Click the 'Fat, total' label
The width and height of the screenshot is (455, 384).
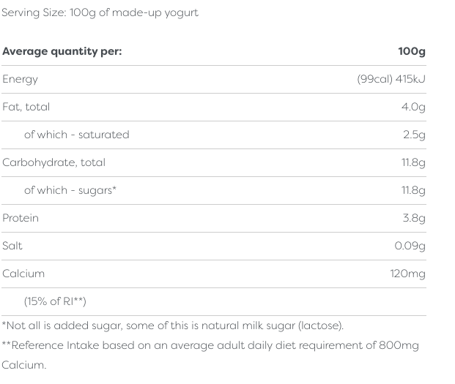click(x=26, y=107)
